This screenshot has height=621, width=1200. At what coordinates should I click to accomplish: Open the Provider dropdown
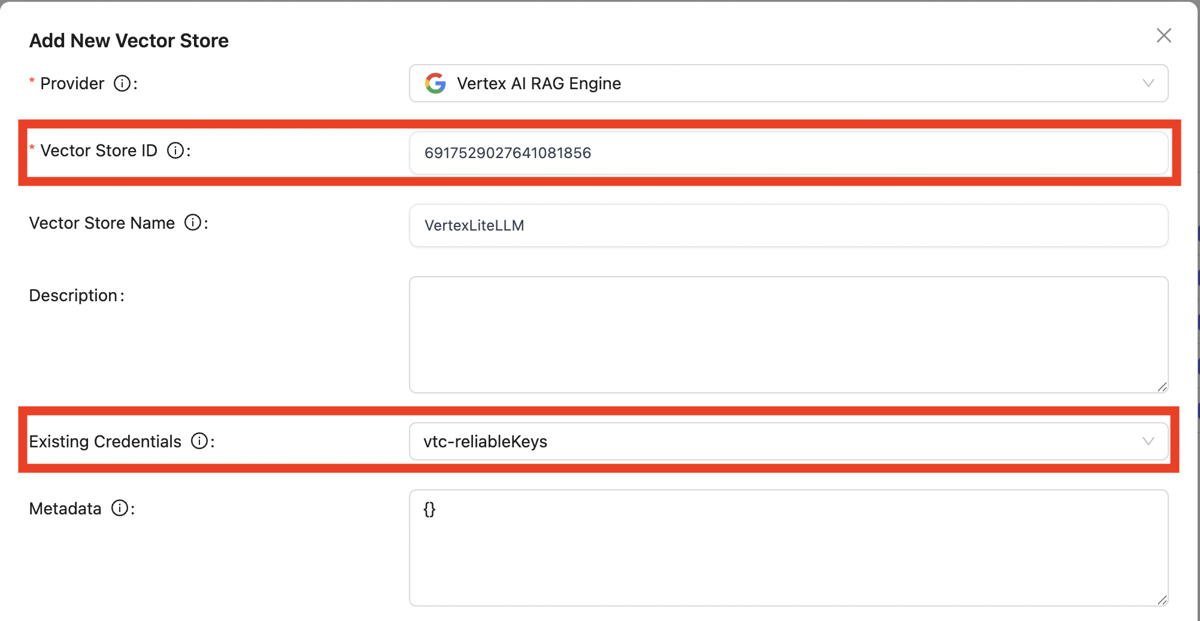778,83
